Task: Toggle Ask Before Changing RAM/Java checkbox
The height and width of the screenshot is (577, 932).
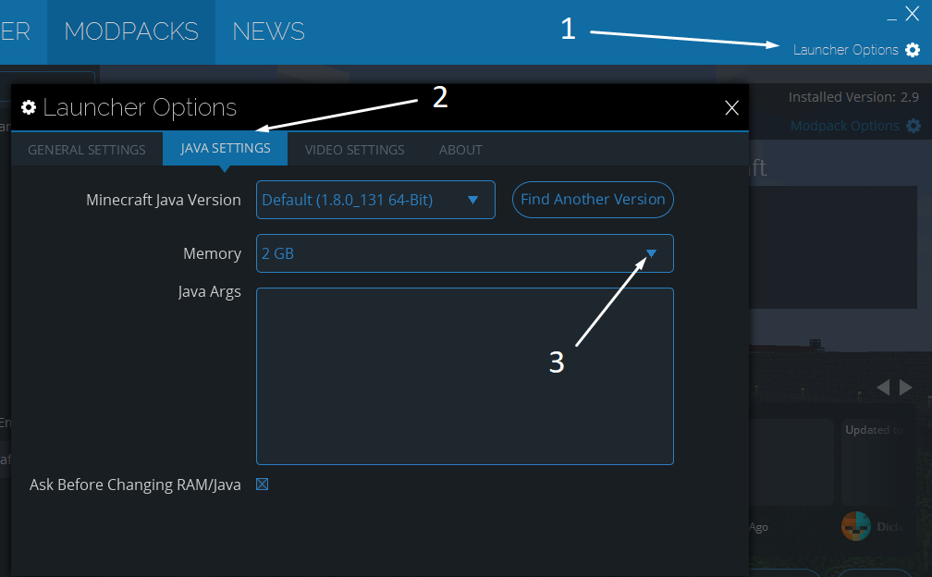Action: [262, 485]
